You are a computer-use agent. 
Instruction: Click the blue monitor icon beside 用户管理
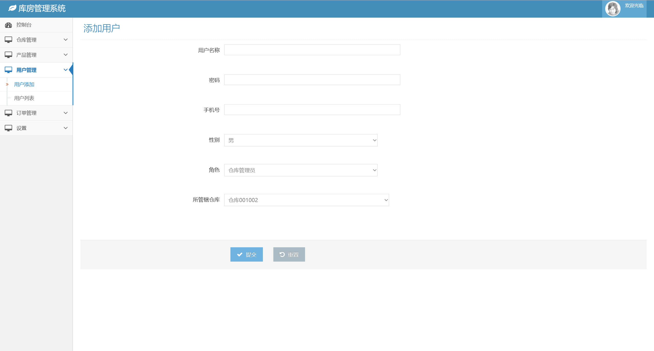click(x=8, y=70)
